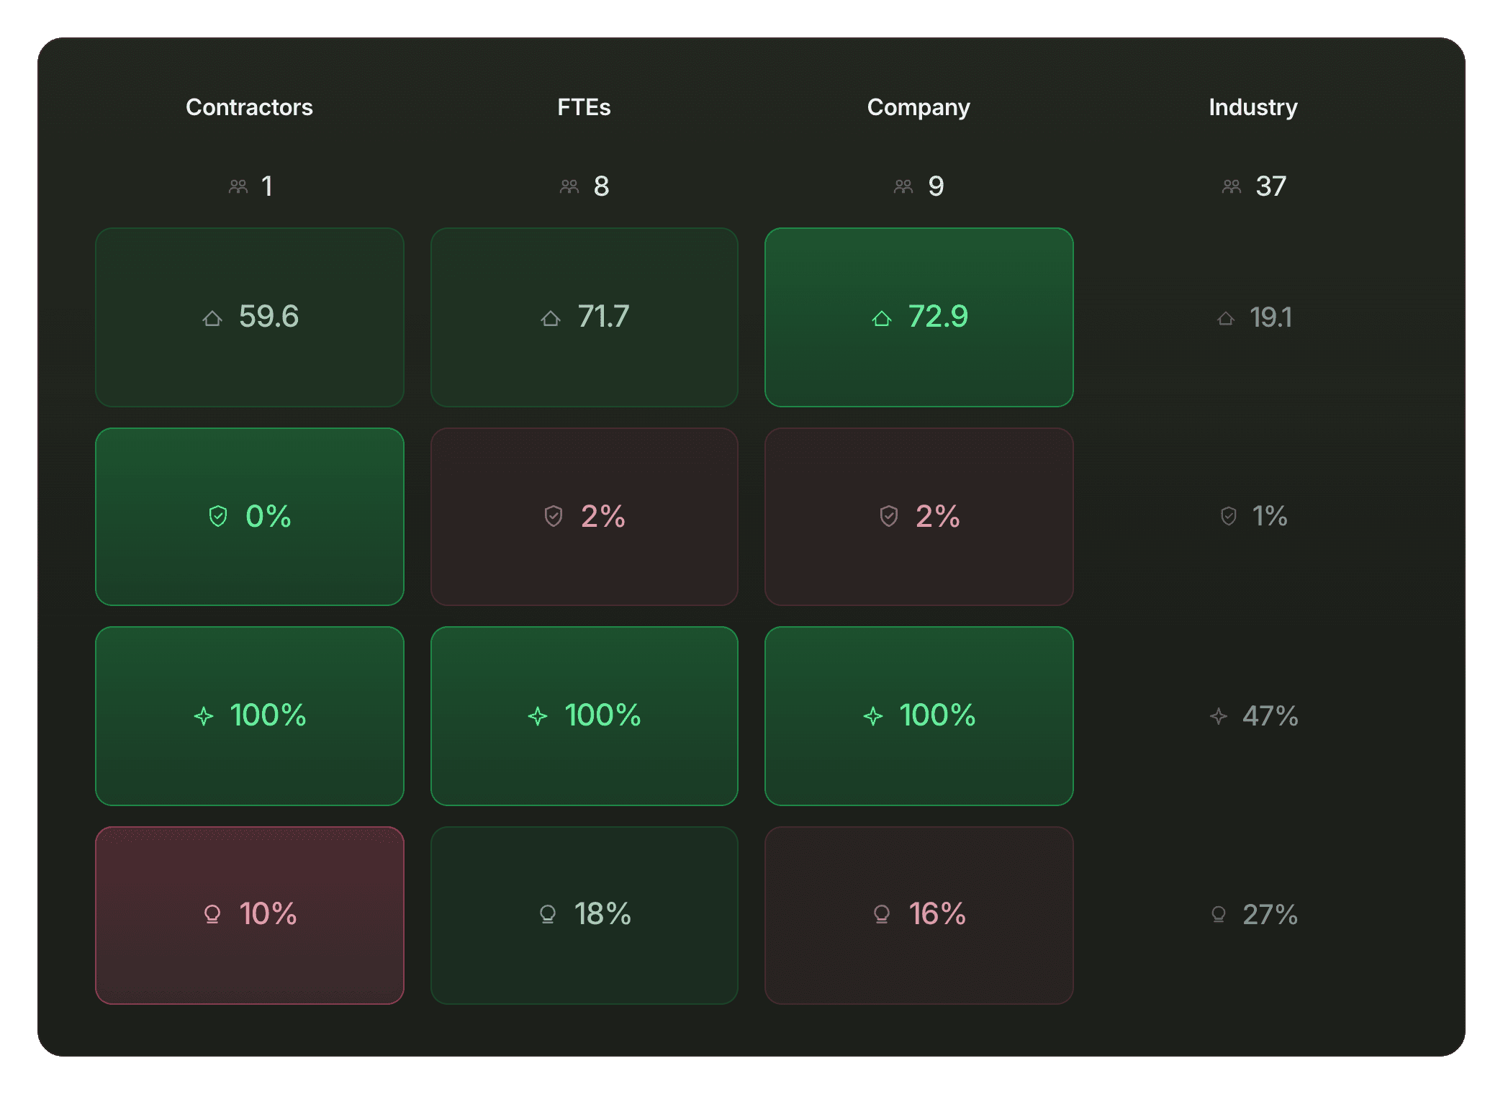Click the shield icon beside 0%

pyautogui.click(x=218, y=516)
